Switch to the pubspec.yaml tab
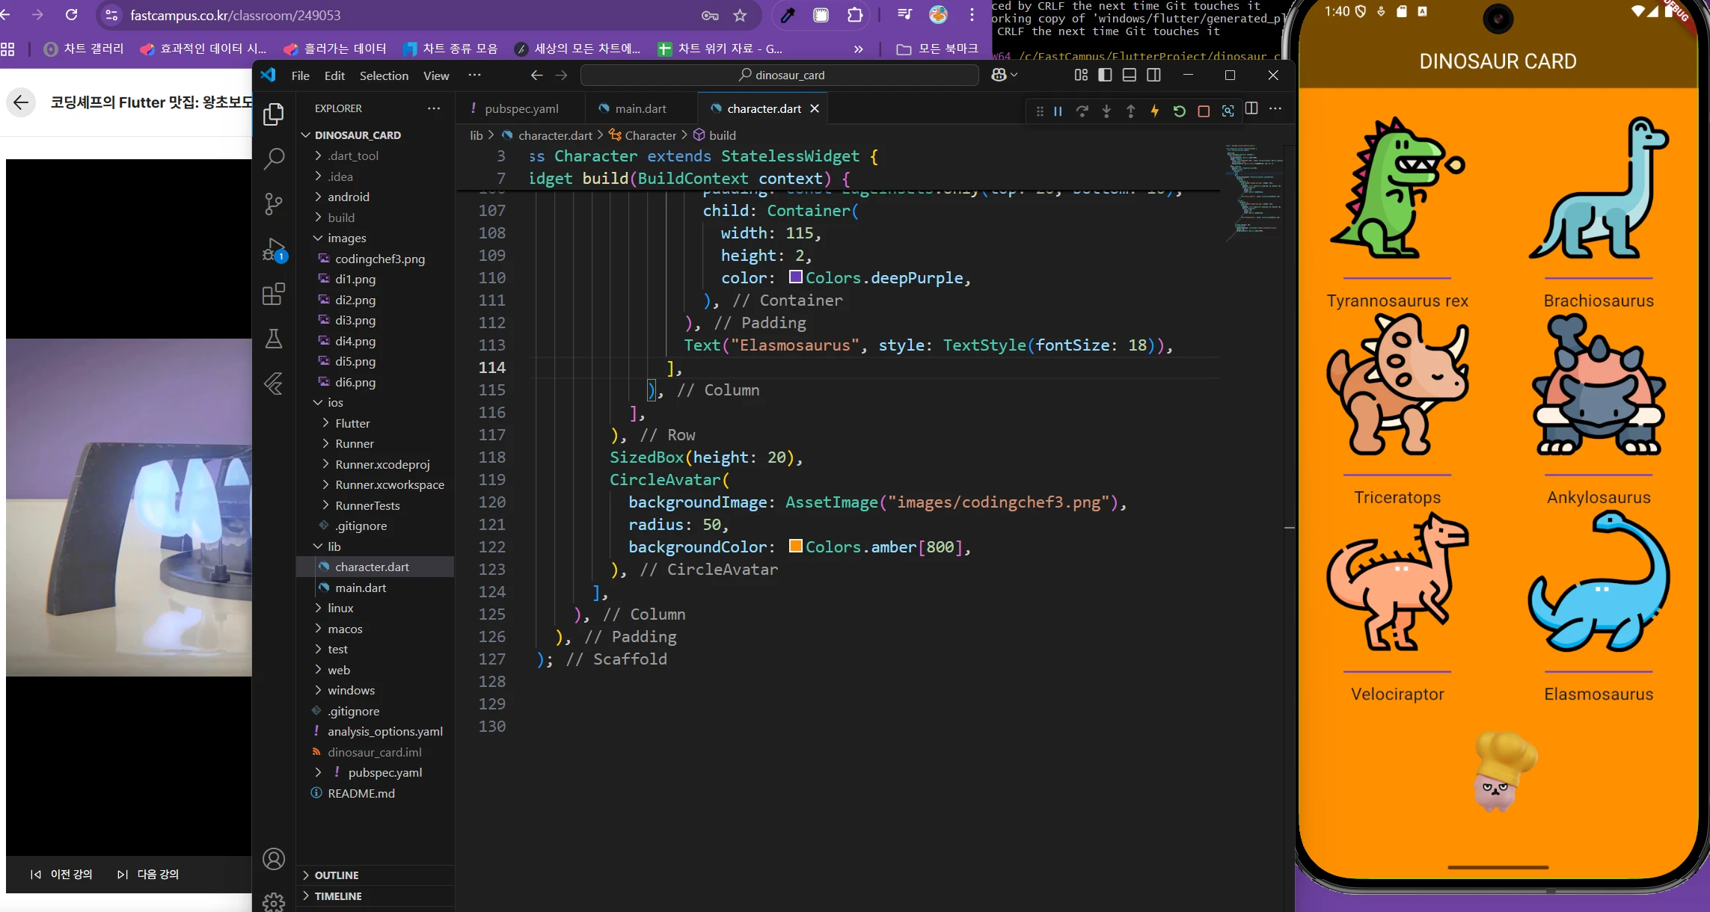Viewport: 1710px width, 912px height. pos(521,108)
